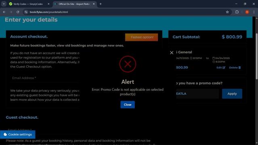Viewport: 258px width, 145px height.
Task: Open the browser extensions menu
Action: [x=237, y=12]
